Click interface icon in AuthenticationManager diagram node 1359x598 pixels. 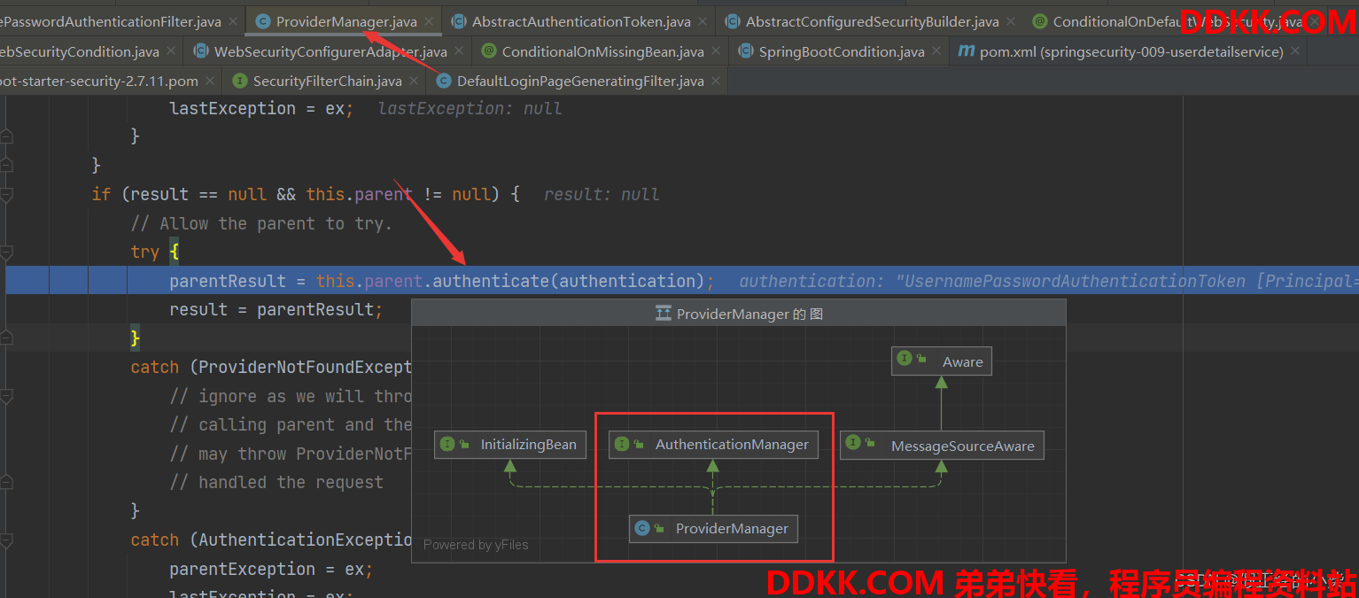(x=623, y=445)
